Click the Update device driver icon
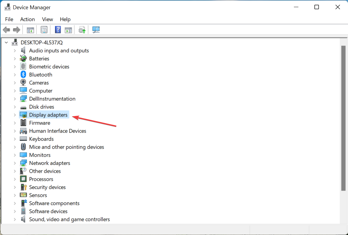This screenshot has width=348, height=235. [x=82, y=30]
